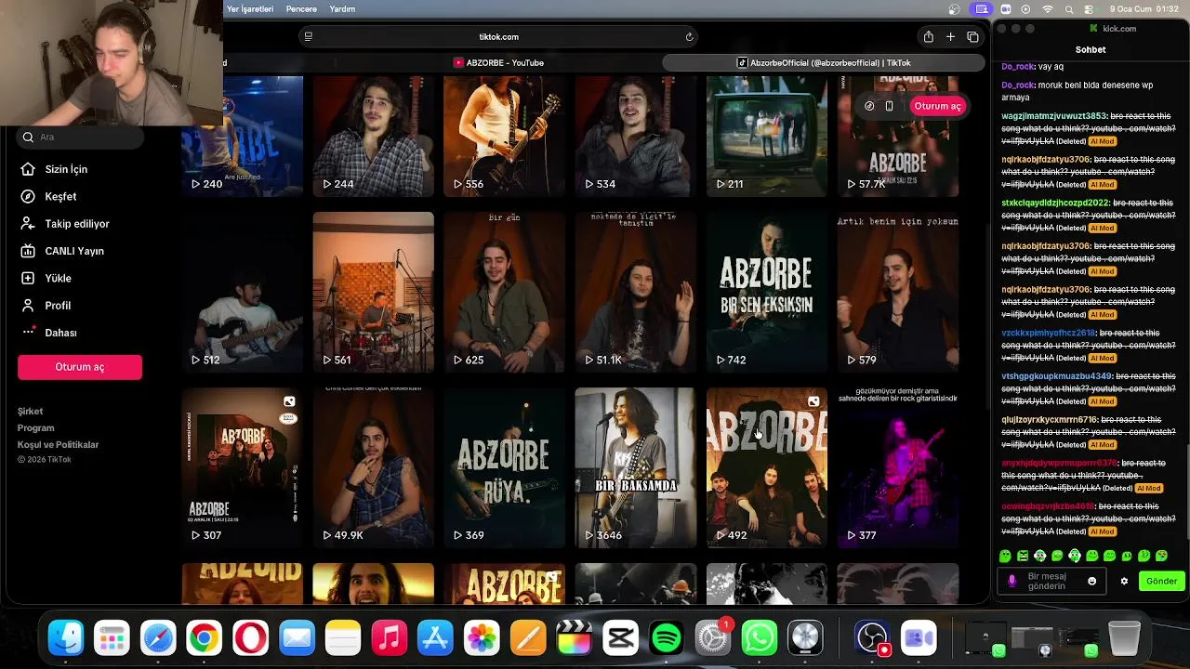This screenshot has height=669, width=1190.
Task: Open Kick chat settings gear
Action: pyautogui.click(x=1124, y=581)
